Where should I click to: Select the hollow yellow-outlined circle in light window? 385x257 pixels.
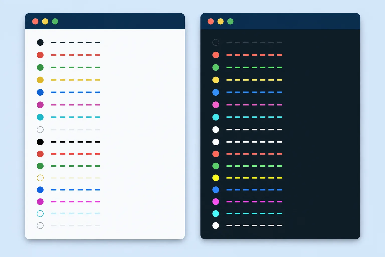coord(40,178)
